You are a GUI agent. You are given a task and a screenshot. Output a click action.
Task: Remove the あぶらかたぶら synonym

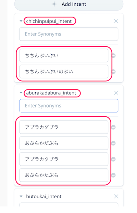tap(113, 175)
